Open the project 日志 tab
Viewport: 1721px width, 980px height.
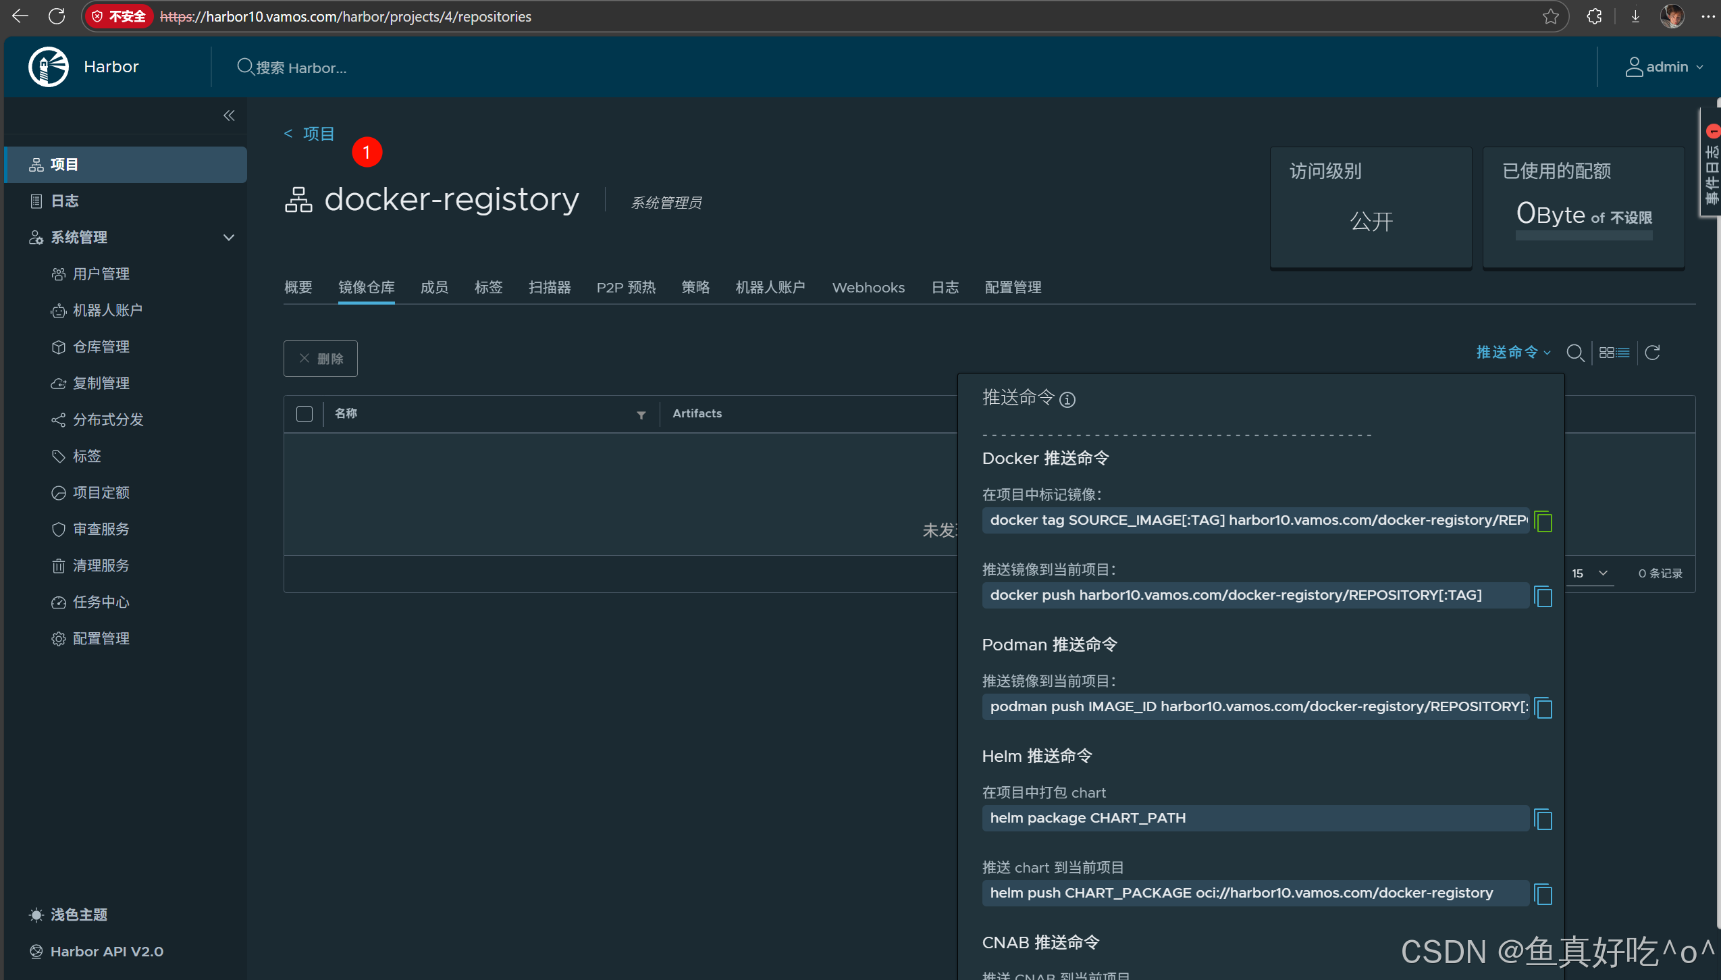[x=945, y=288]
